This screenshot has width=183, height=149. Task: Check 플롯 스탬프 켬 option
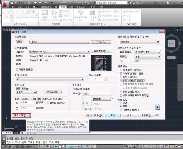(121, 92)
